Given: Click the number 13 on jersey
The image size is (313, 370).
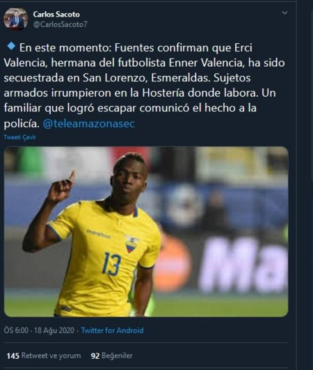Looking at the screenshot, I should (x=111, y=264).
